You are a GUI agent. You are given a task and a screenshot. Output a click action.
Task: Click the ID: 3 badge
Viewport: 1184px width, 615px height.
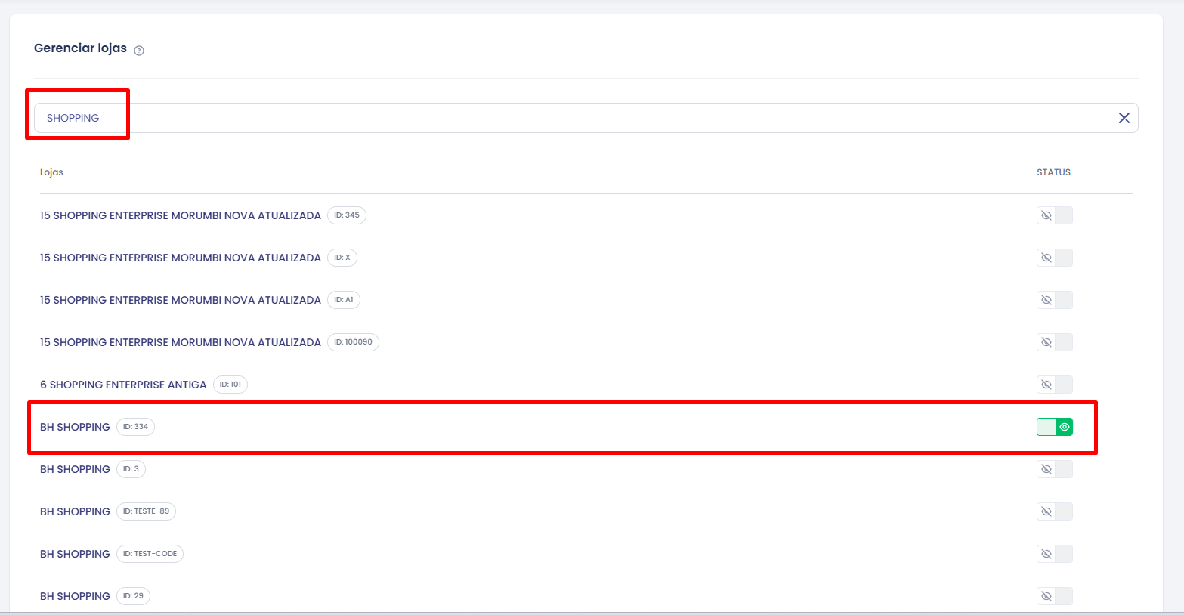pos(131,469)
